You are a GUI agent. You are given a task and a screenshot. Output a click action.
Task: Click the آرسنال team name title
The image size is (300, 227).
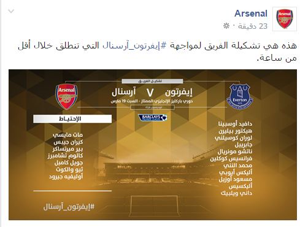[x=124, y=92]
